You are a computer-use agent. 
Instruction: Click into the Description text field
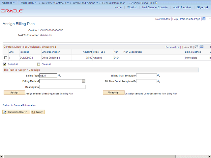coord(62,87)
